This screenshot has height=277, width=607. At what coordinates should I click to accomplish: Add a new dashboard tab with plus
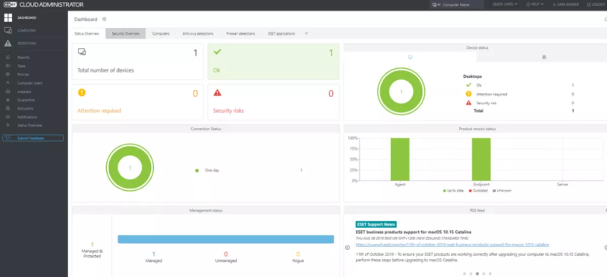(306, 34)
